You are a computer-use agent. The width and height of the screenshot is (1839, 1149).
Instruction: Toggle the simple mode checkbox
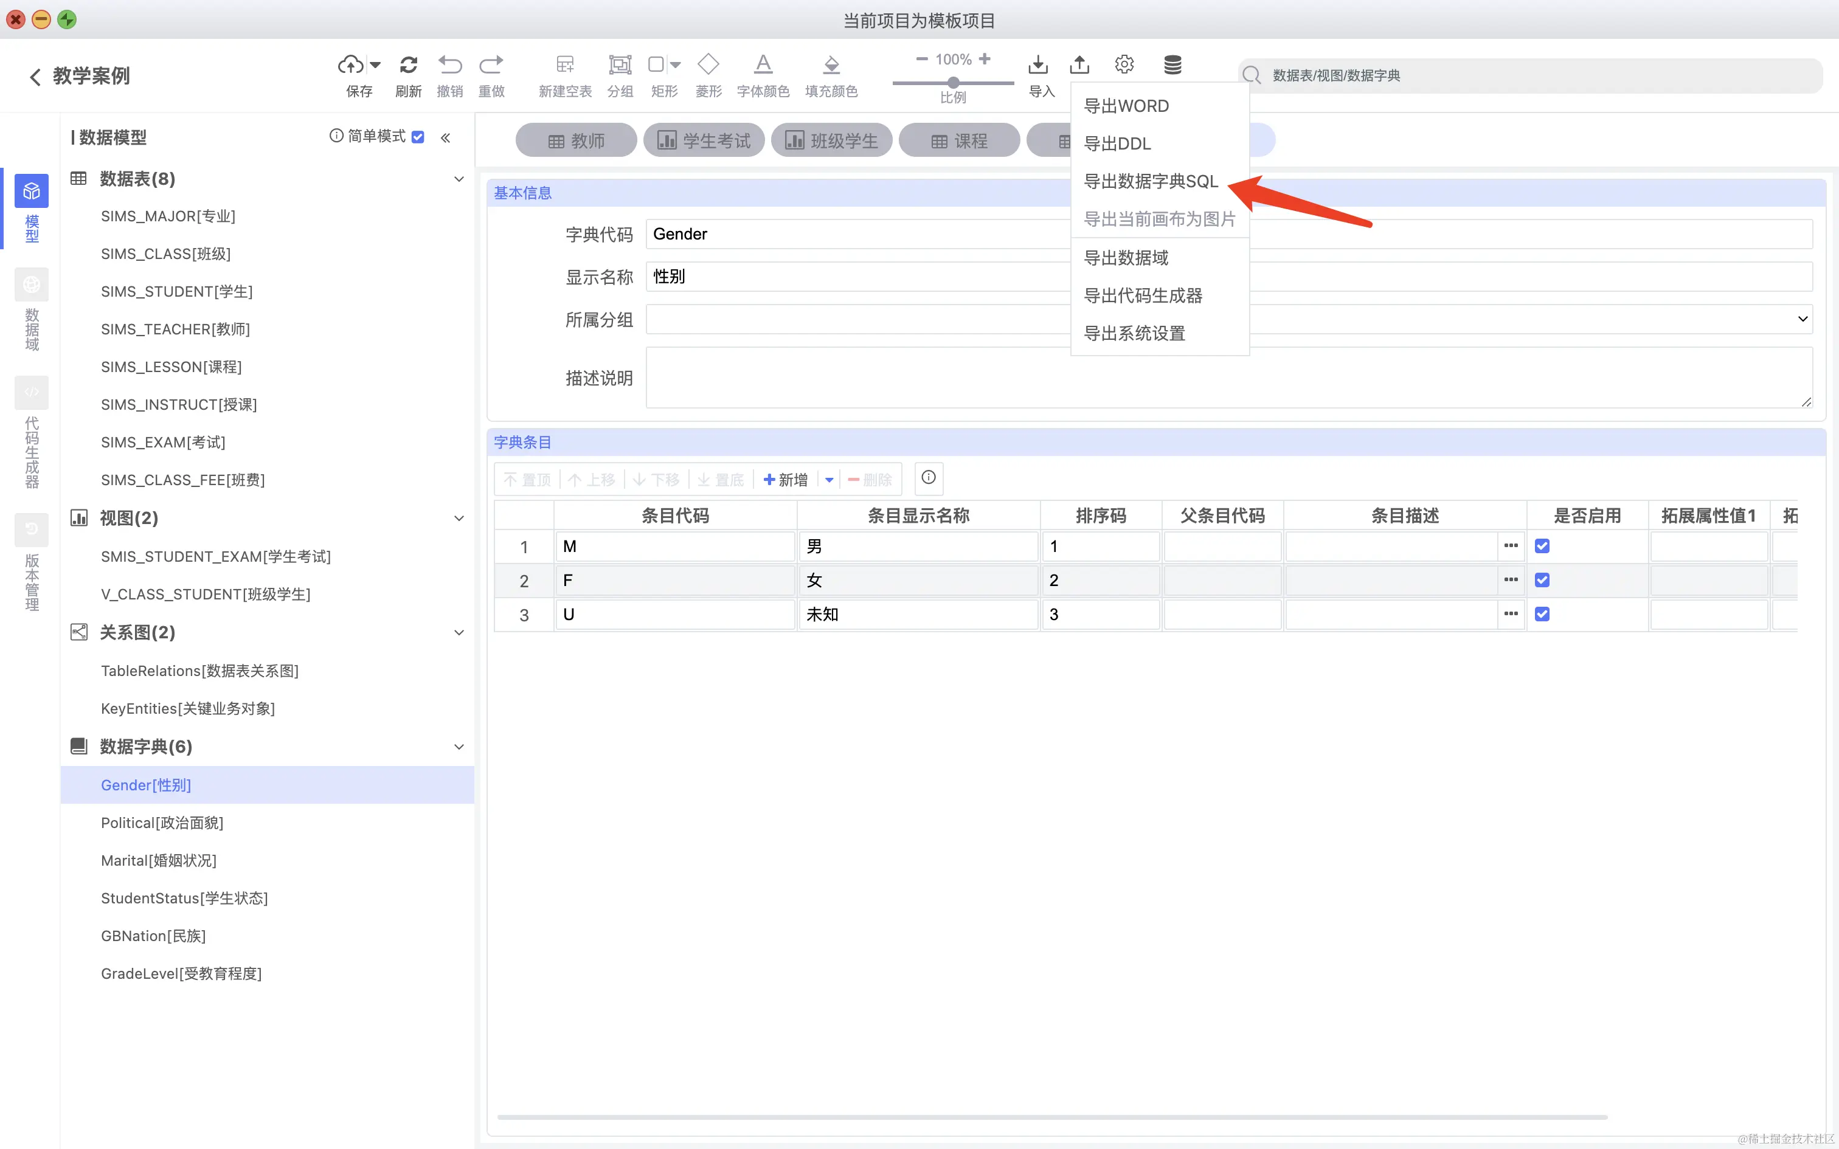pos(418,137)
